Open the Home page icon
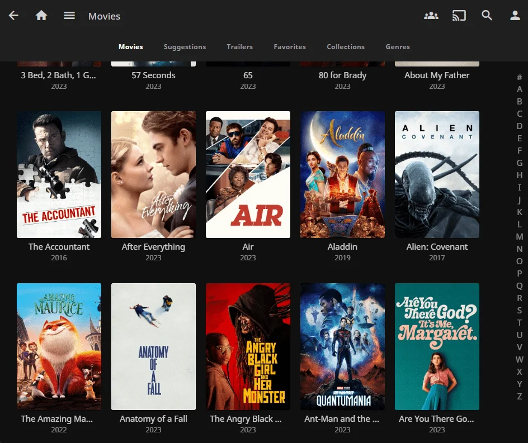The height and width of the screenshot is (443, 528). pyautogui.click(x=41, y=16)
